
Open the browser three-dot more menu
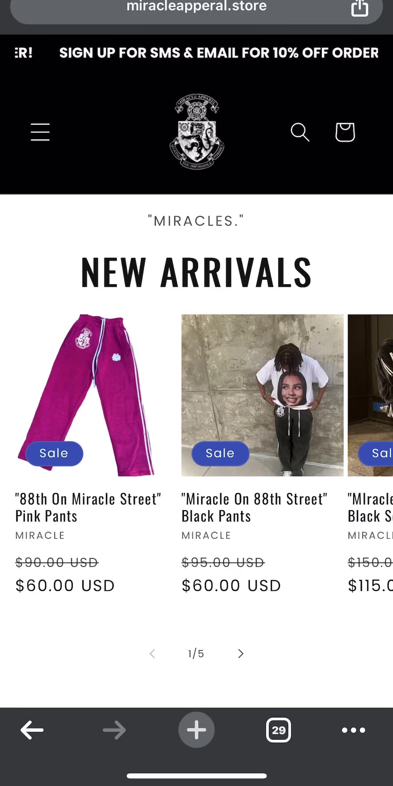(354, 730)
